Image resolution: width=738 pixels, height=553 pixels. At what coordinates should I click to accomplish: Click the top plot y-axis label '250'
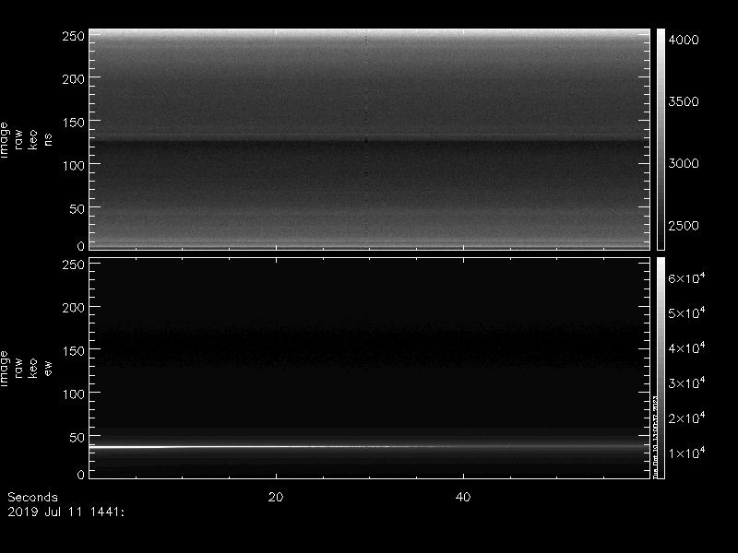tap(74, 36)
